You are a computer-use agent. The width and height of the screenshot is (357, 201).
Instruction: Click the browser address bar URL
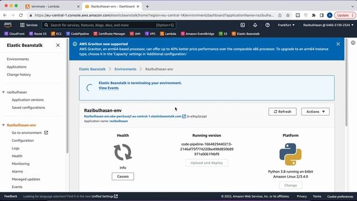click(x=154, y=15)
